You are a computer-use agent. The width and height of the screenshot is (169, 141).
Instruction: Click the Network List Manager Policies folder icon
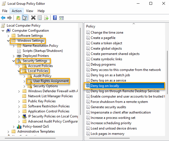24,96
